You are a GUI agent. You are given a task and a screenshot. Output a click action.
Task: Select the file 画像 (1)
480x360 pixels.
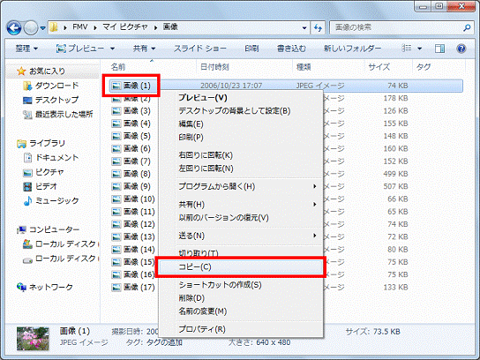[131, 86]
